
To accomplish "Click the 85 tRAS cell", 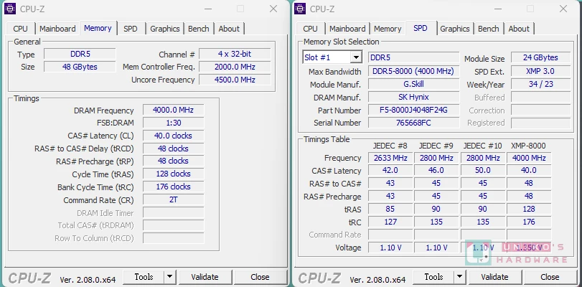I will click(x=390, y=209).
